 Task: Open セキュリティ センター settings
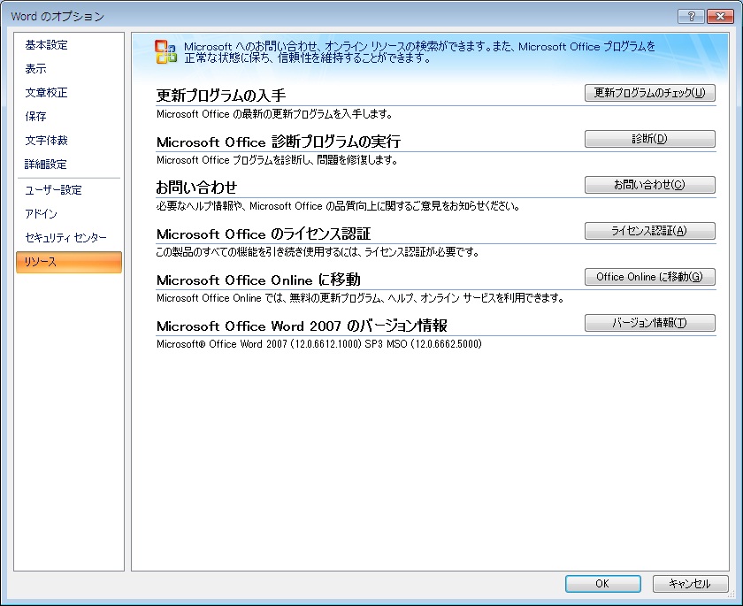[x=65, y=238]
